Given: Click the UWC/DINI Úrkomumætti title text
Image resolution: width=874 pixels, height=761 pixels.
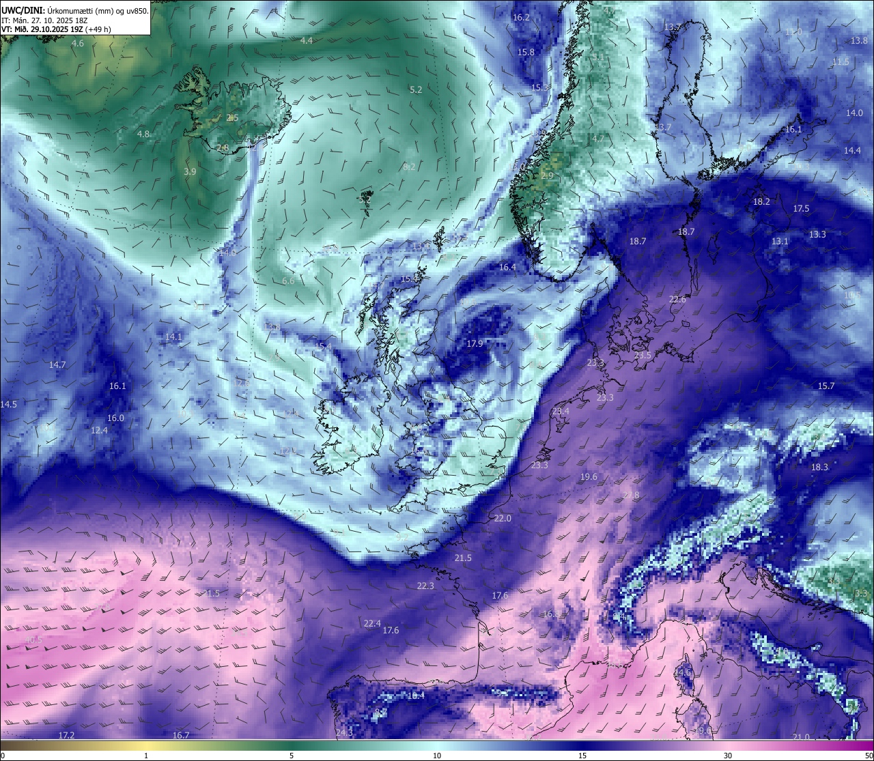Looking at the screenshot, I should tap(75, 11).
